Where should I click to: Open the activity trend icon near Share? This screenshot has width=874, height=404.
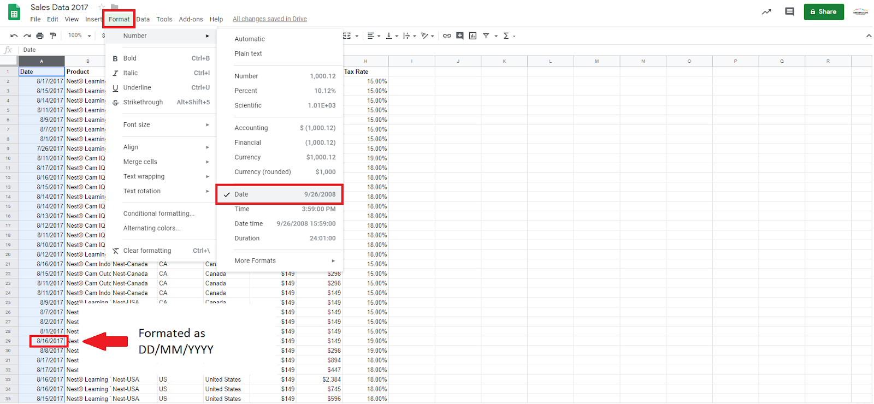(766, 11)
